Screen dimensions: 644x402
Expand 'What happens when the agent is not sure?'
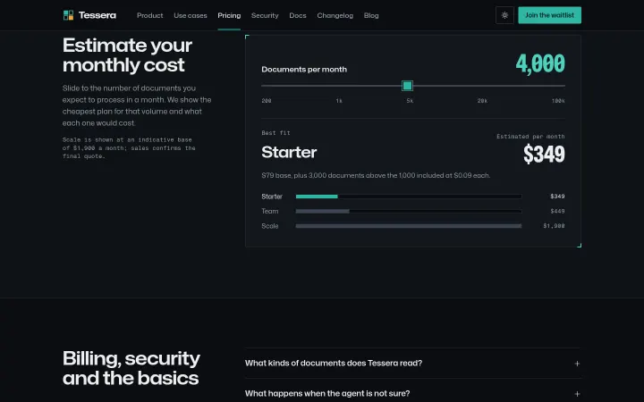[412, 393]
